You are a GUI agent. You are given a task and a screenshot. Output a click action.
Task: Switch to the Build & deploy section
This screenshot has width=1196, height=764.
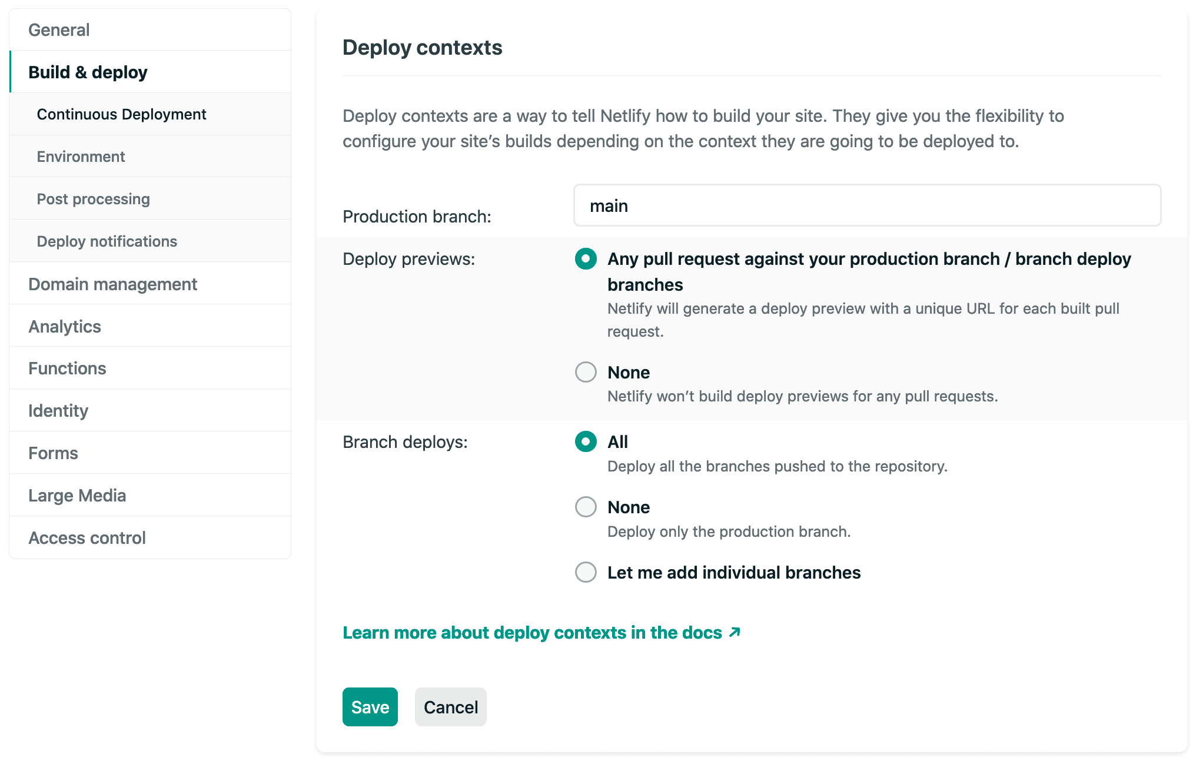[x=88, y=72]
